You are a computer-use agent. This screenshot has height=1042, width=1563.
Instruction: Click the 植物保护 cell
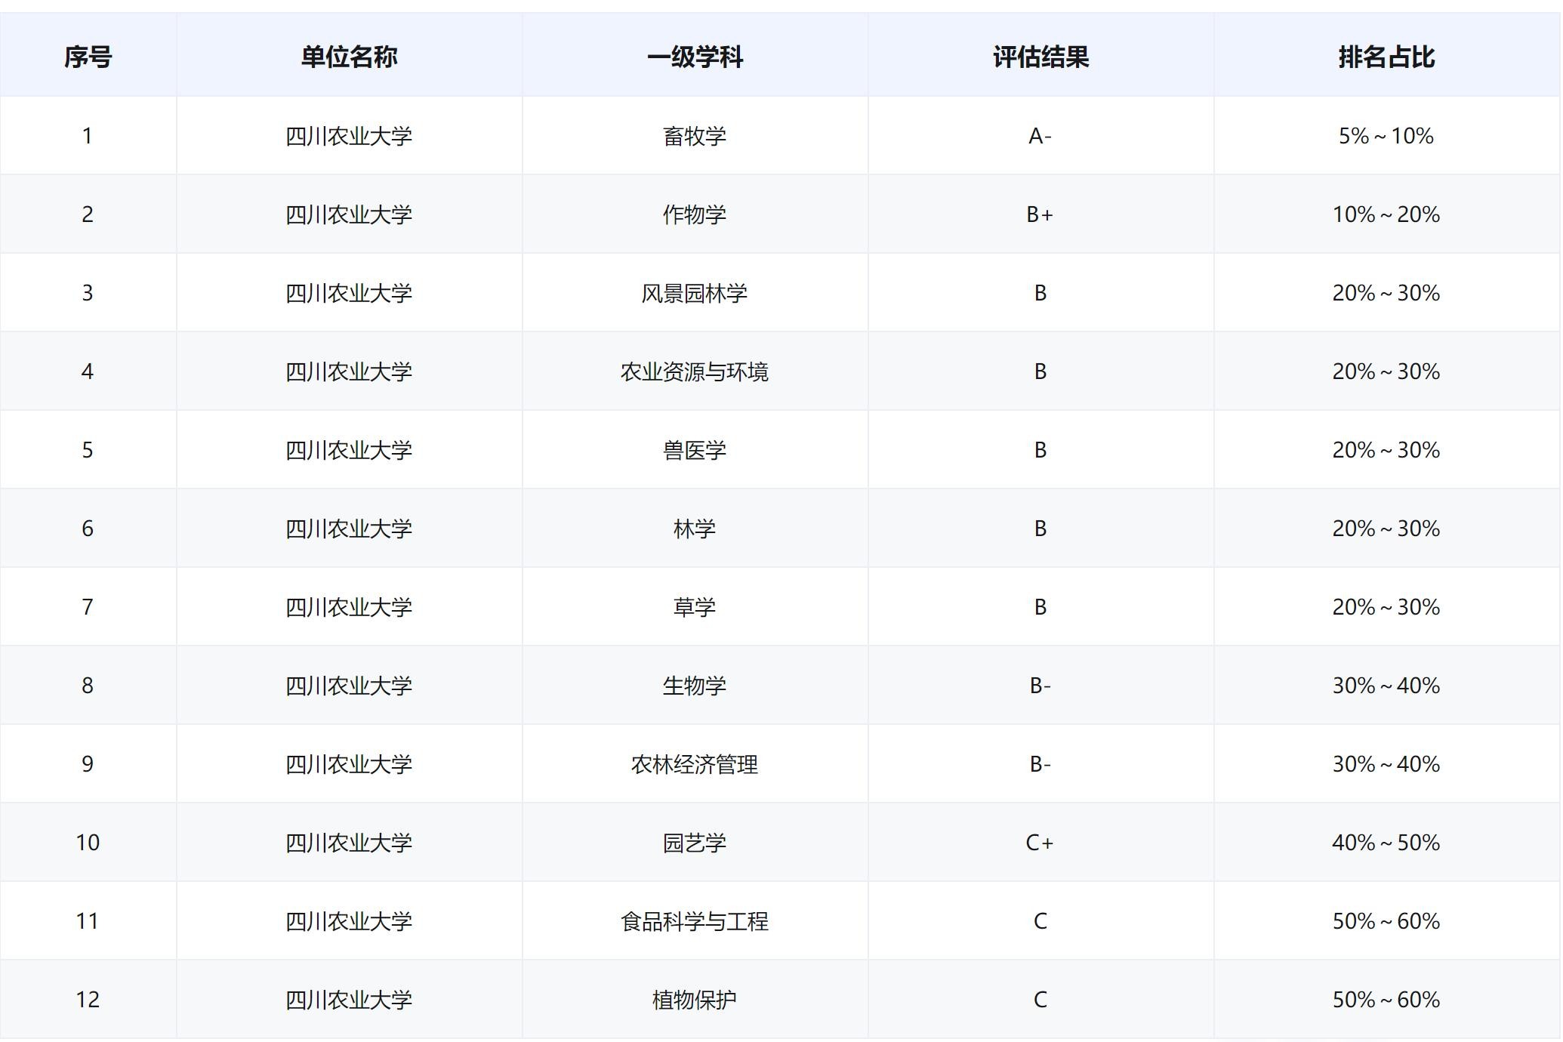pyautogui.click(x=695, y=1000)
